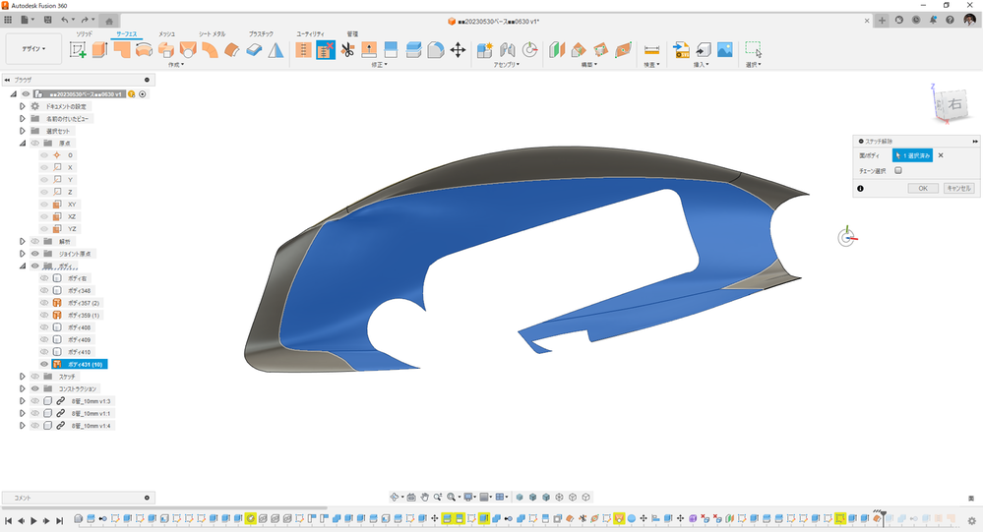Choose the surface Extrude tool
Screen dimensions: 983x532
99,50
